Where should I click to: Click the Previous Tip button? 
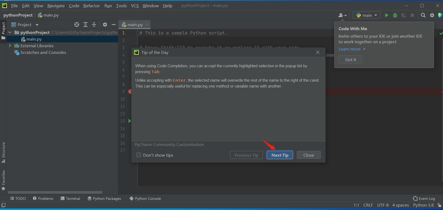246,155
